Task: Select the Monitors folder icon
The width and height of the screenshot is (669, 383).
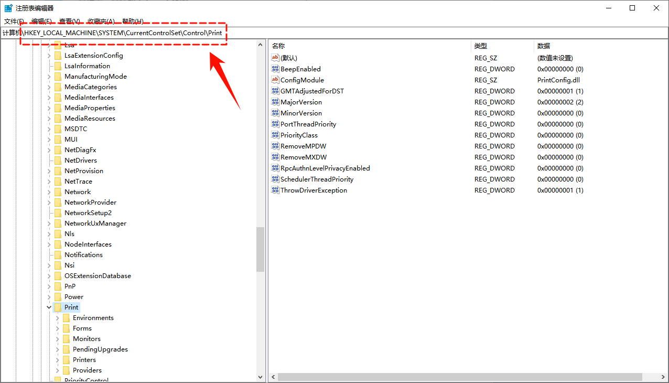Action: [x=66, y=339]
